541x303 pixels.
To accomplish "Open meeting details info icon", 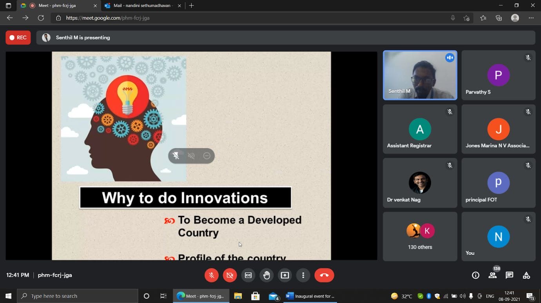I will click(x=476, y=275).
